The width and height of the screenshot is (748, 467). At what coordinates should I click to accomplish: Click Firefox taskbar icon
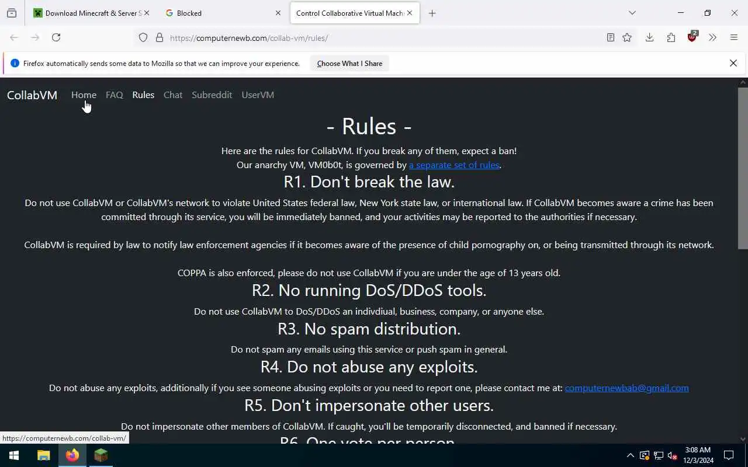pos(72,455)
